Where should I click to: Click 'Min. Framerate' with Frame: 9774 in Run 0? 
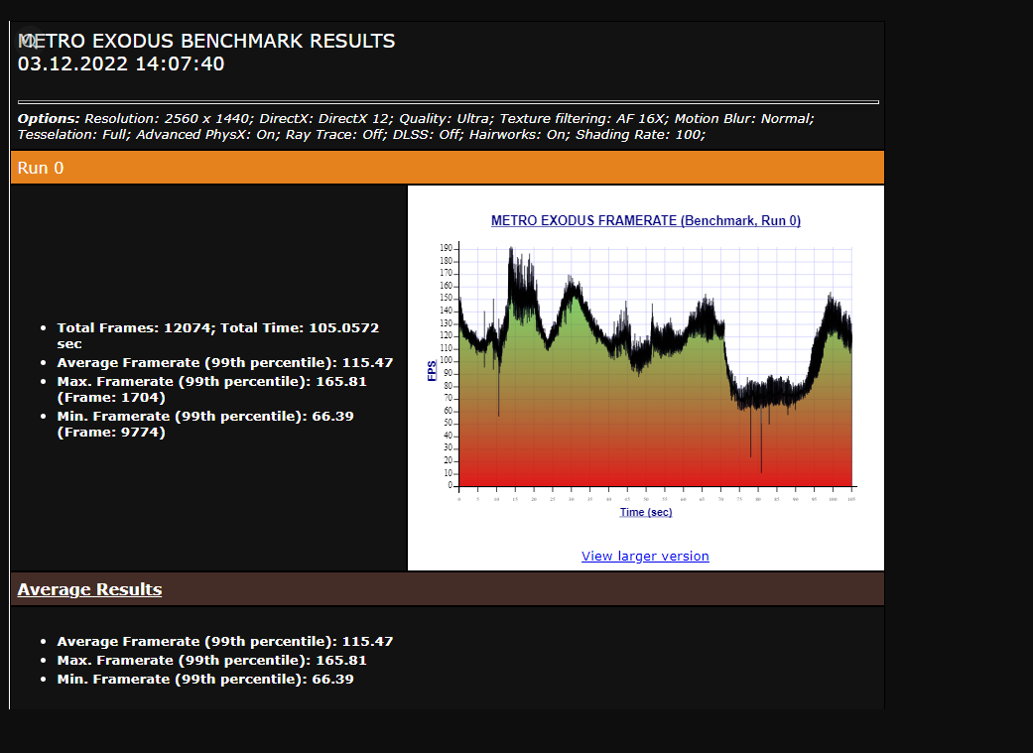coord(205,425)
